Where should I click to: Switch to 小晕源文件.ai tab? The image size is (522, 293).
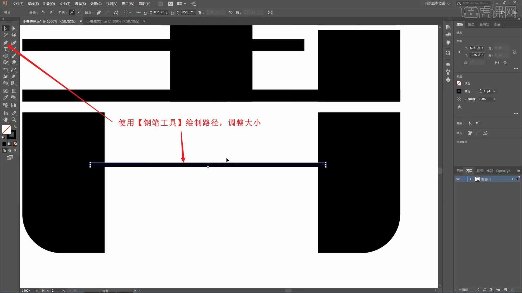(x=113, y=21)
